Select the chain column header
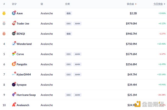This screenshot has height=110, width=167. (42, 4)
